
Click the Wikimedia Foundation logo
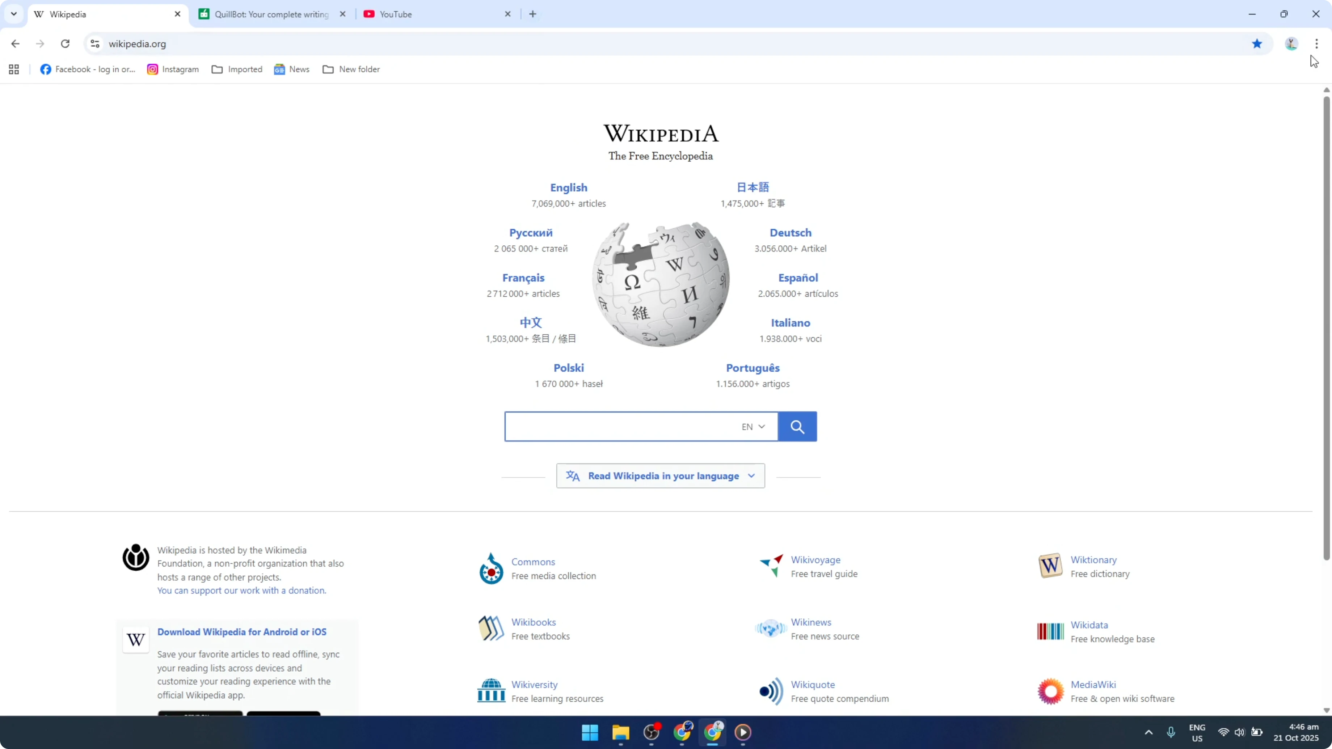click(x=135, y=557)
